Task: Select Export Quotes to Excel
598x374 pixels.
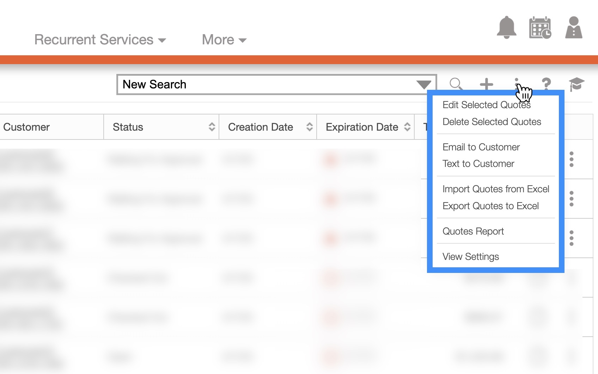Action: click(x=490, y=206)
